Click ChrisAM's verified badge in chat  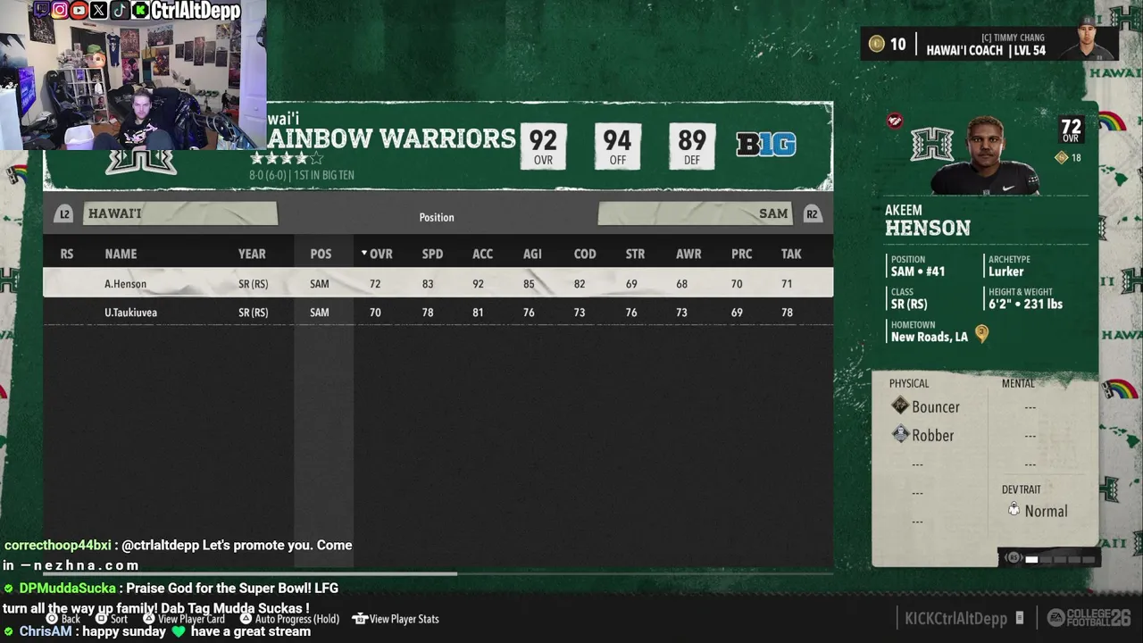pyautogui.click(x=9, y=631)
